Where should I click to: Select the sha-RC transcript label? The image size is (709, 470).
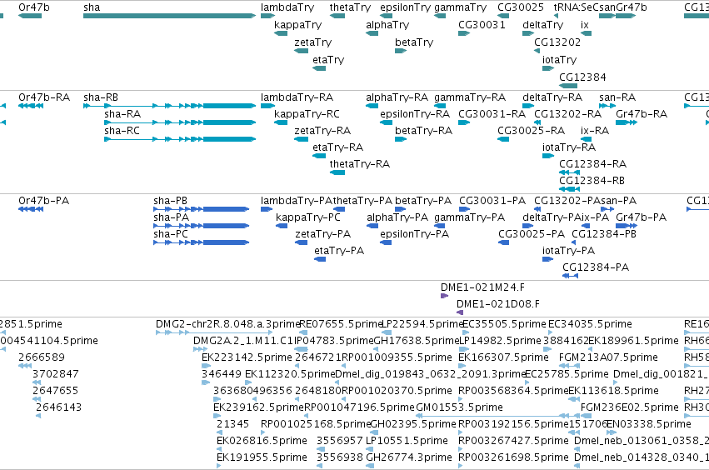point(122,131)
